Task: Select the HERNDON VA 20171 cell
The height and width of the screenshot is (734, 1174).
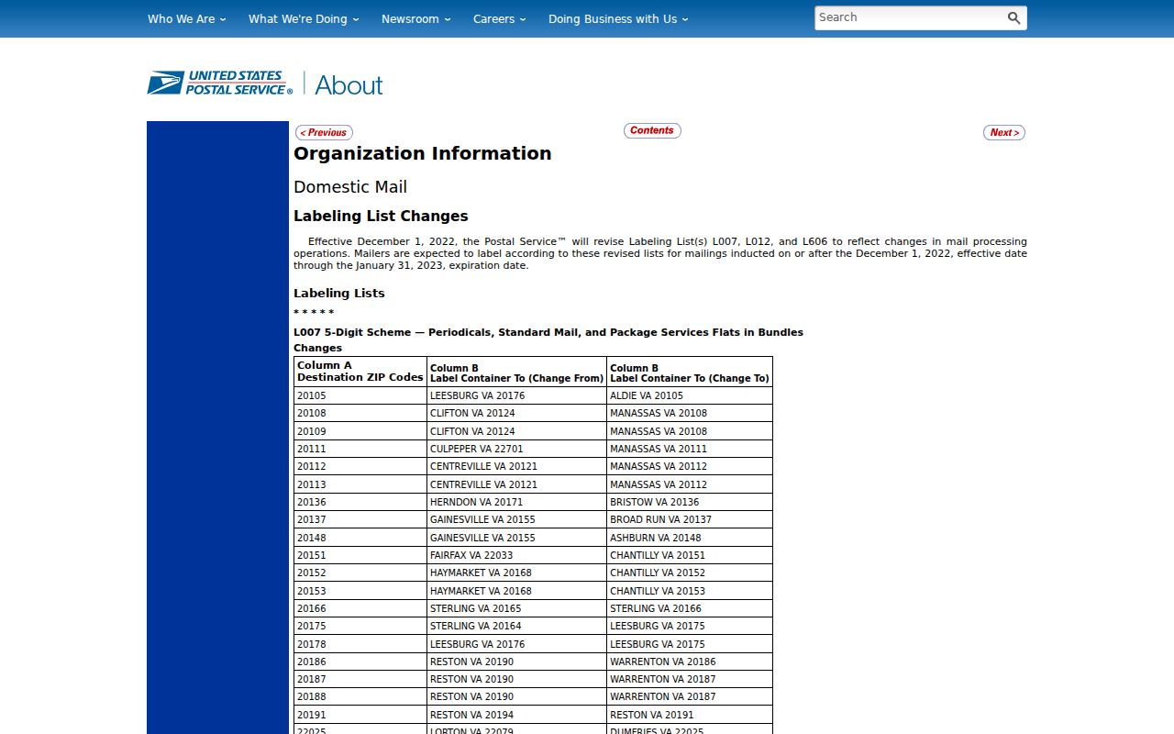Action: 516,502
